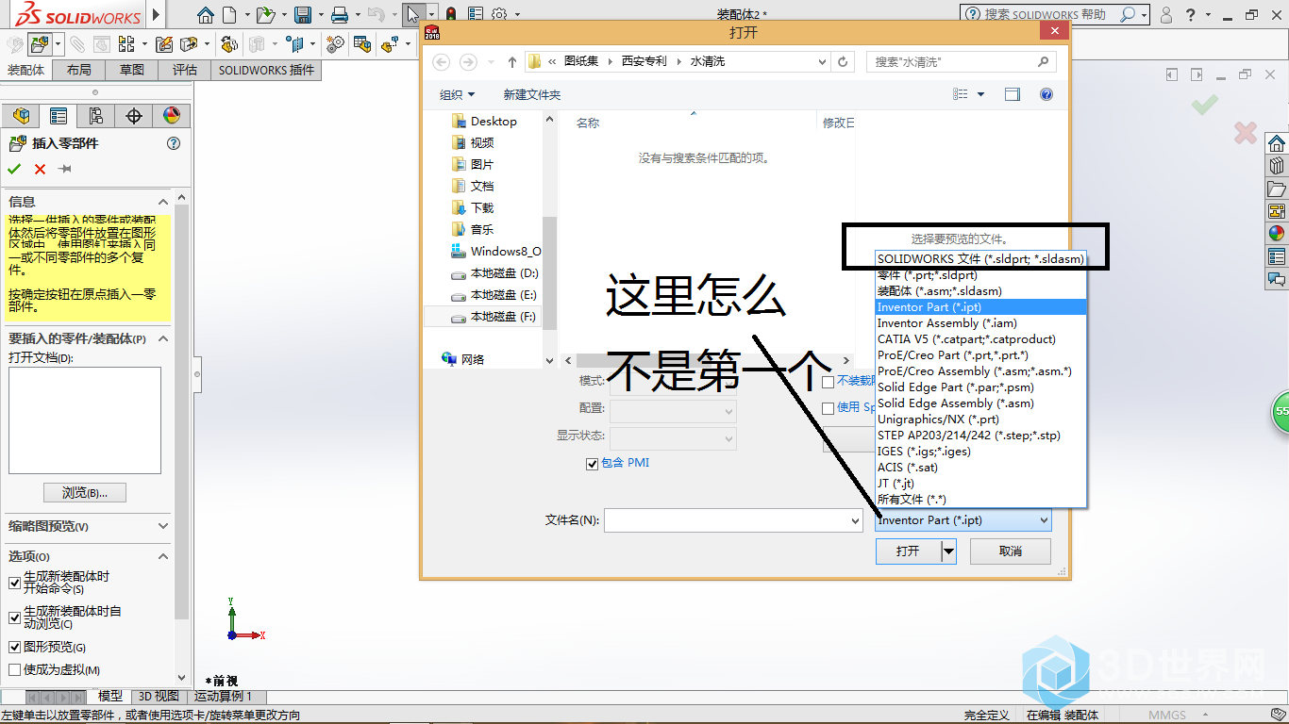Confirm insert with green checkmark
1289x724 pixels.
click(x=14, y=169)
